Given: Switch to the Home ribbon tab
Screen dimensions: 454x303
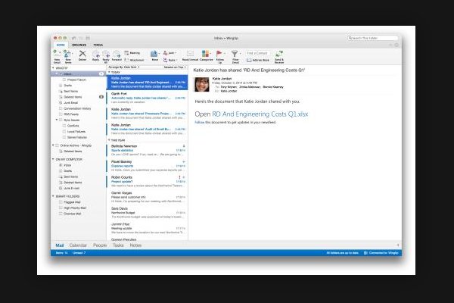Looking at the screenshot, I should pyautogui.click(x=61, y=45).
